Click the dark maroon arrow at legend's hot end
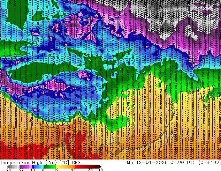Screen dimensions: 221x171 100,166
